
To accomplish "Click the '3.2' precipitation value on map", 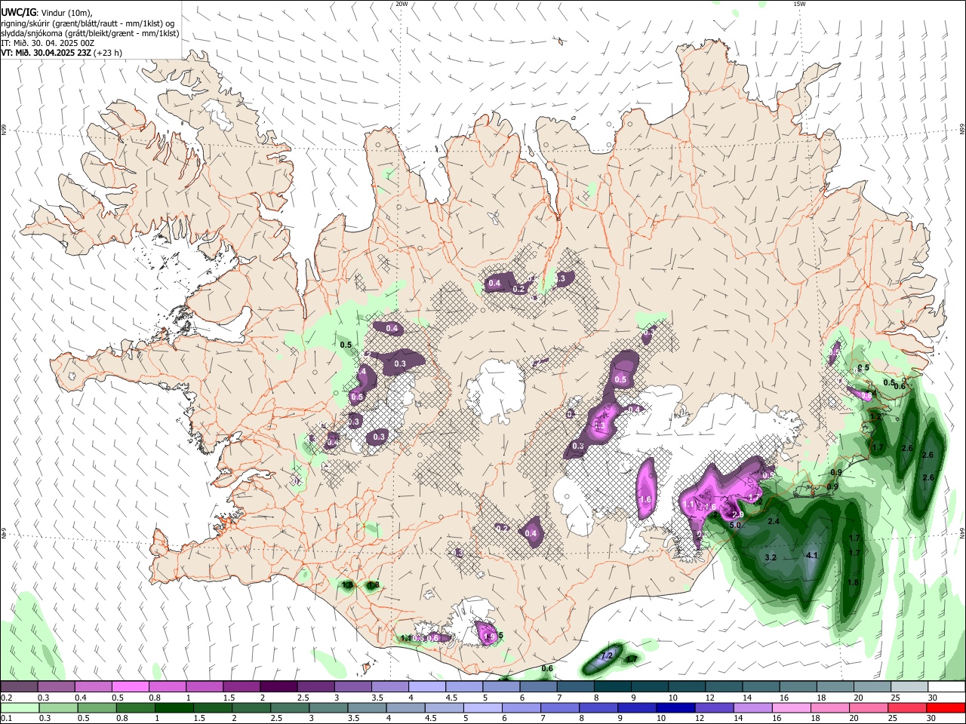I will coord(771,557).
